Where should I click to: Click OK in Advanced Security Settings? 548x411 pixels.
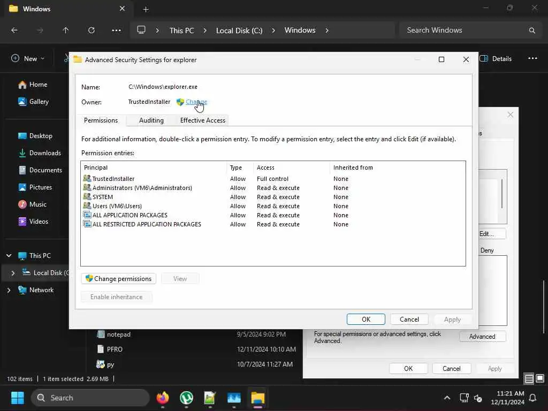tap(366, 319)
